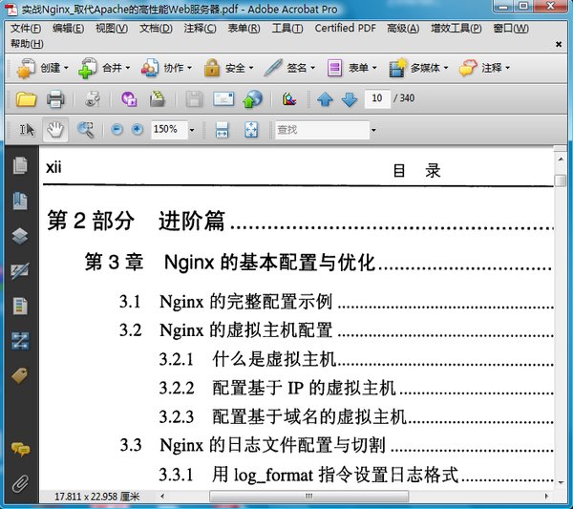
Task: Click the Security padlock icon
Action: 212,69
